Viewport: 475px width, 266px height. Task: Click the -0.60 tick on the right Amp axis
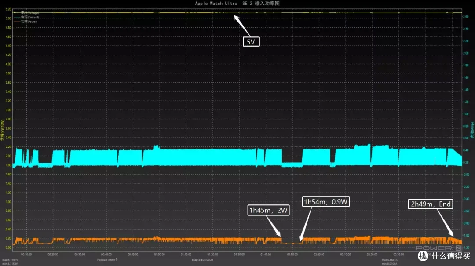click(466, 211)
